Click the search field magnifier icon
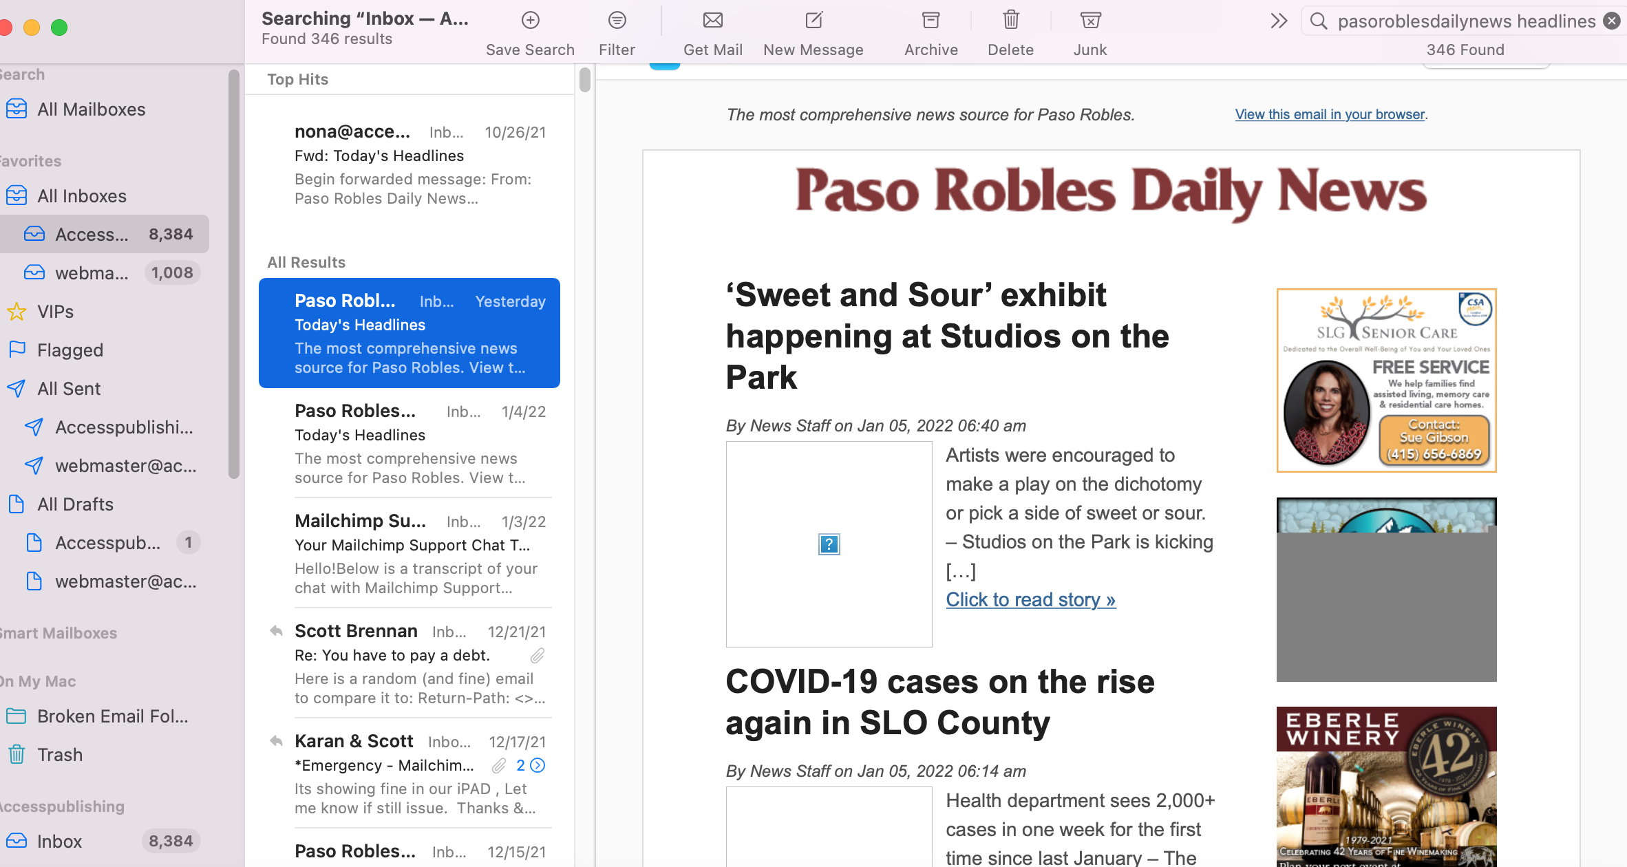The height and width of the screenshot is (867, 1627). pyautogui.click(x=1318, y=21)
